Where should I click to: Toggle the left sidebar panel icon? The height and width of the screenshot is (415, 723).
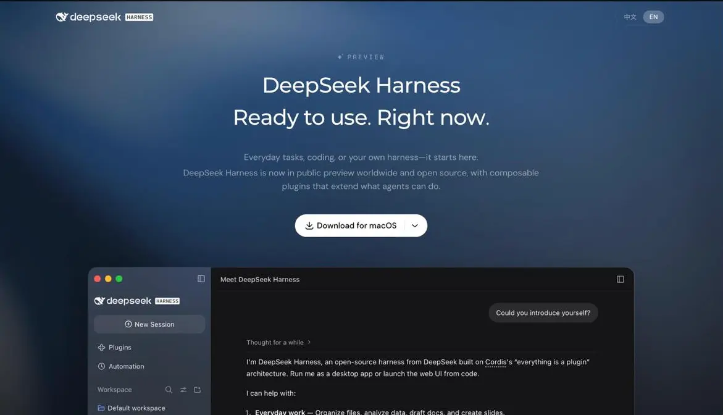(x=201, y=279)
